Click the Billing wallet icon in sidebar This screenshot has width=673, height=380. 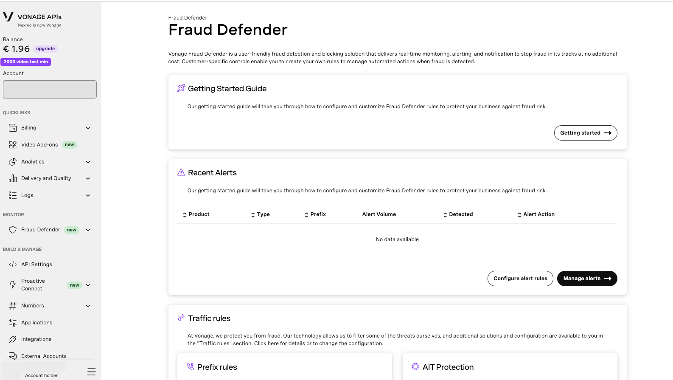(13, 128)
